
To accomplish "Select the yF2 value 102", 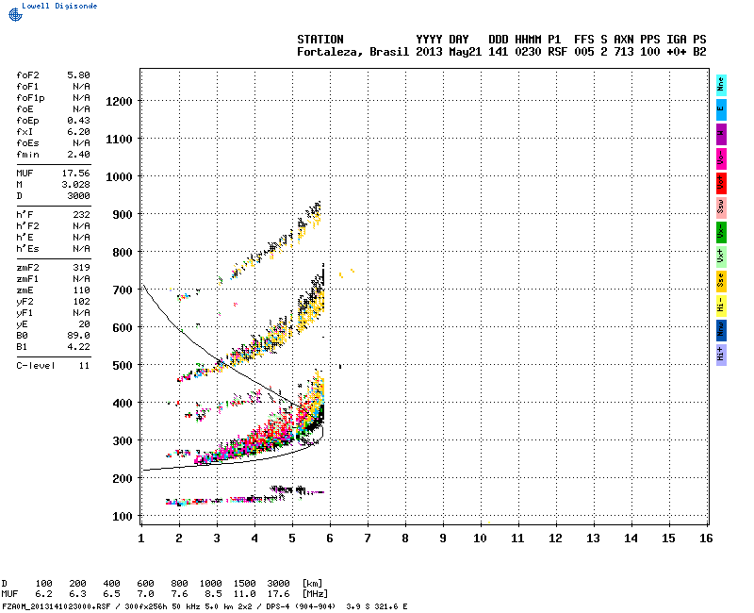I will (x=81, y=302).
